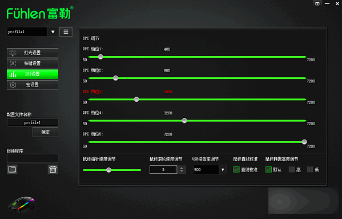Click the lightbulb icon for 灯光设置
Viewport: 342px width, 219px height.
tap(13, 53)
